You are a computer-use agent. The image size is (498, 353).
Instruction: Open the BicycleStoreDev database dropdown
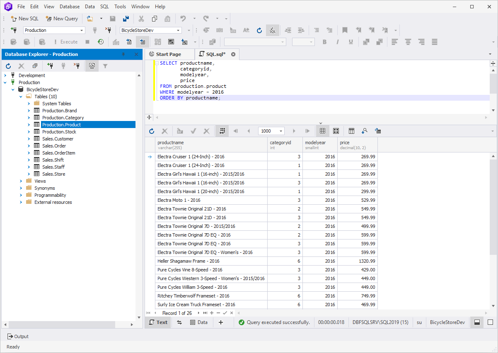[x=179, y=30]
